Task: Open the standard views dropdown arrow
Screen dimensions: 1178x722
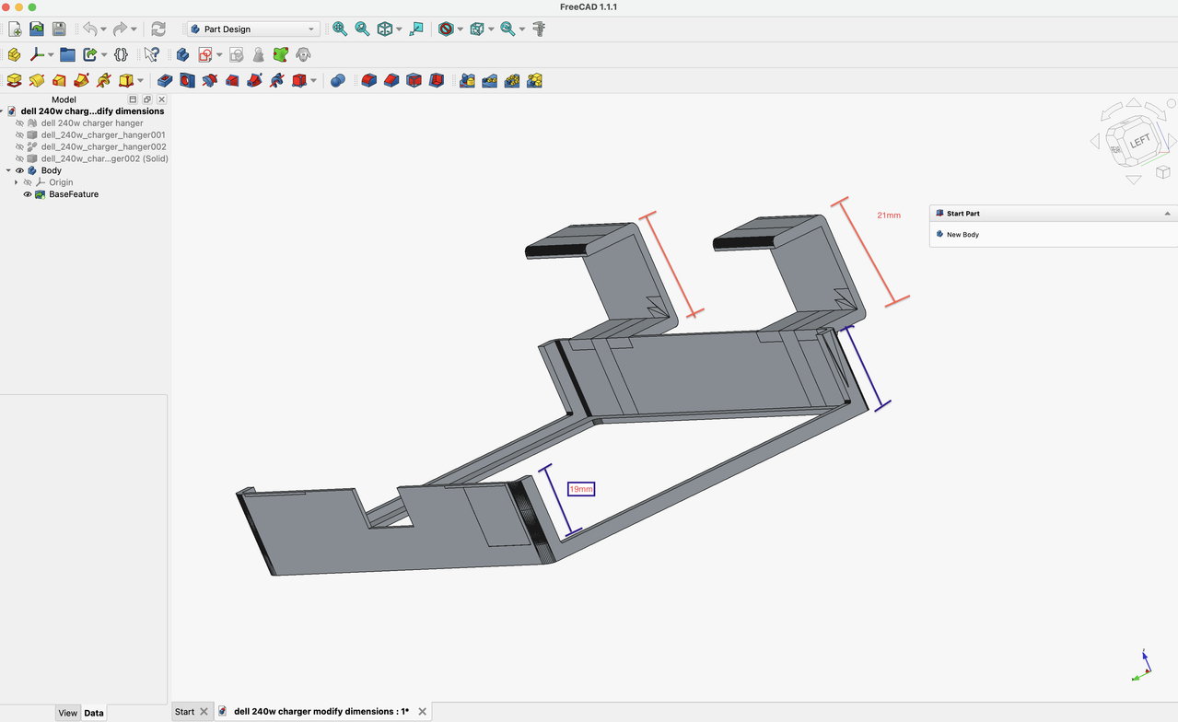Action: [399, 29]
